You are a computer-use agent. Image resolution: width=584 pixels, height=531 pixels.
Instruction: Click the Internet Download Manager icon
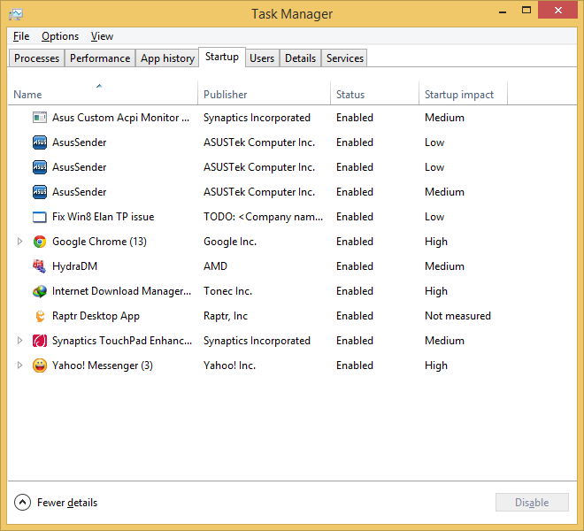pyautogui.click(x=40, y=291)
